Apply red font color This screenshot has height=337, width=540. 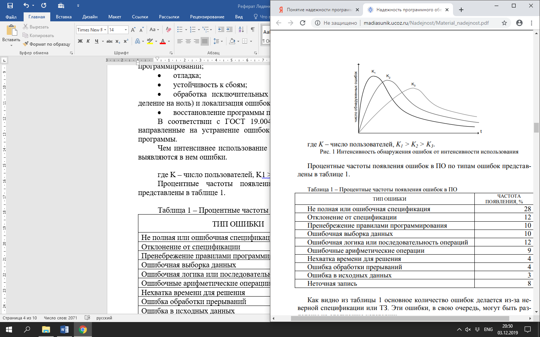[163, 41]
